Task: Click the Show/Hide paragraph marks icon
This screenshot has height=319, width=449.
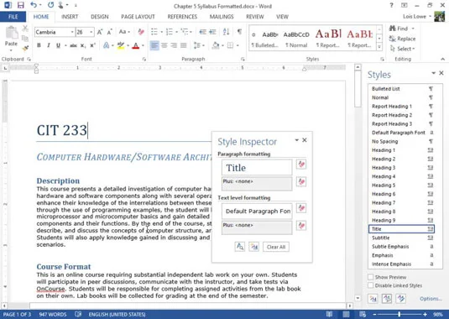Action: pos(239,32)
